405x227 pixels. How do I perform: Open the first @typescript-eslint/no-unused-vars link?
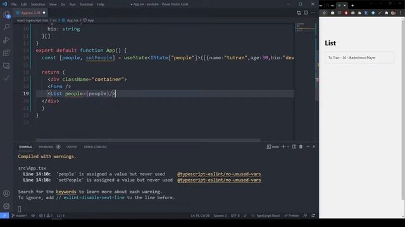tap(219, 174)
